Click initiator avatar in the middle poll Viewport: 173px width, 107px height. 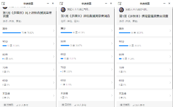(x=63, y=10)
